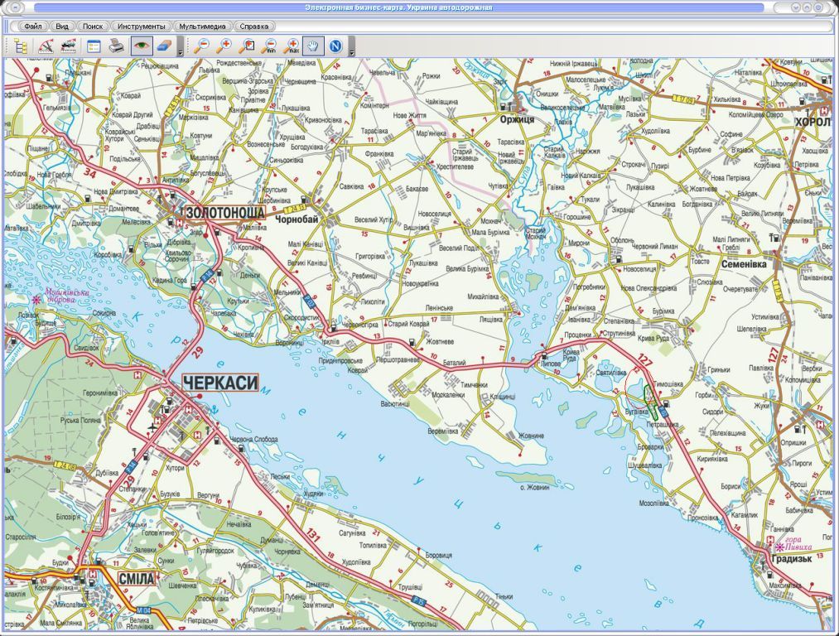Click the Мала Бурімка village label

(490, 232)
